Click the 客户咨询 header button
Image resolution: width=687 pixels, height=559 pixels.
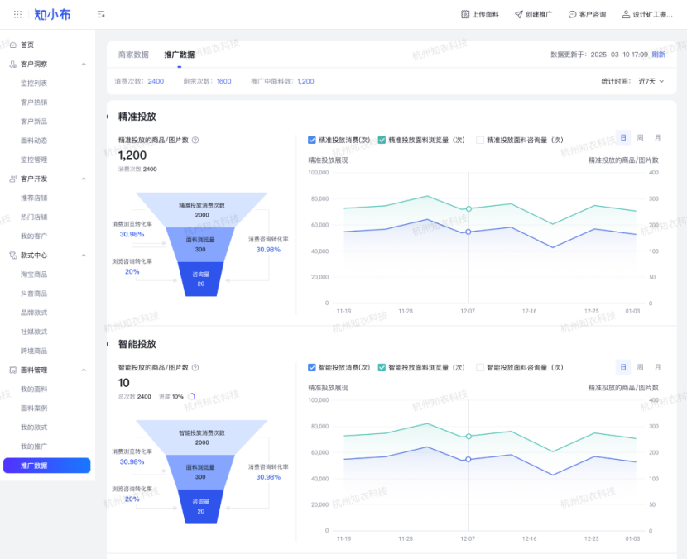(587, 14)
